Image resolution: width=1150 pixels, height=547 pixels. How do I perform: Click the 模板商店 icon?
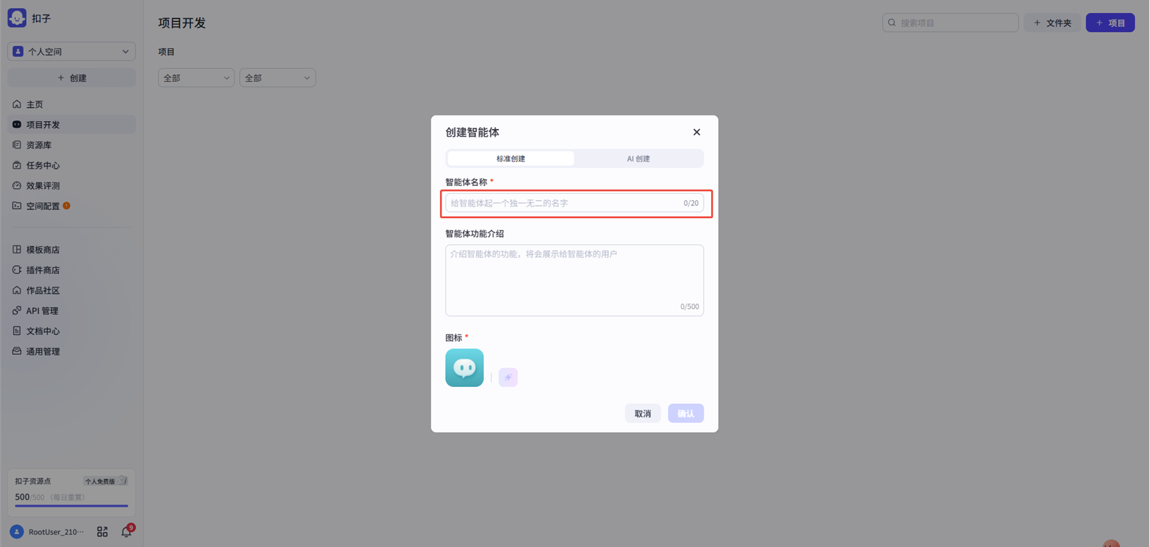point(17,250)
